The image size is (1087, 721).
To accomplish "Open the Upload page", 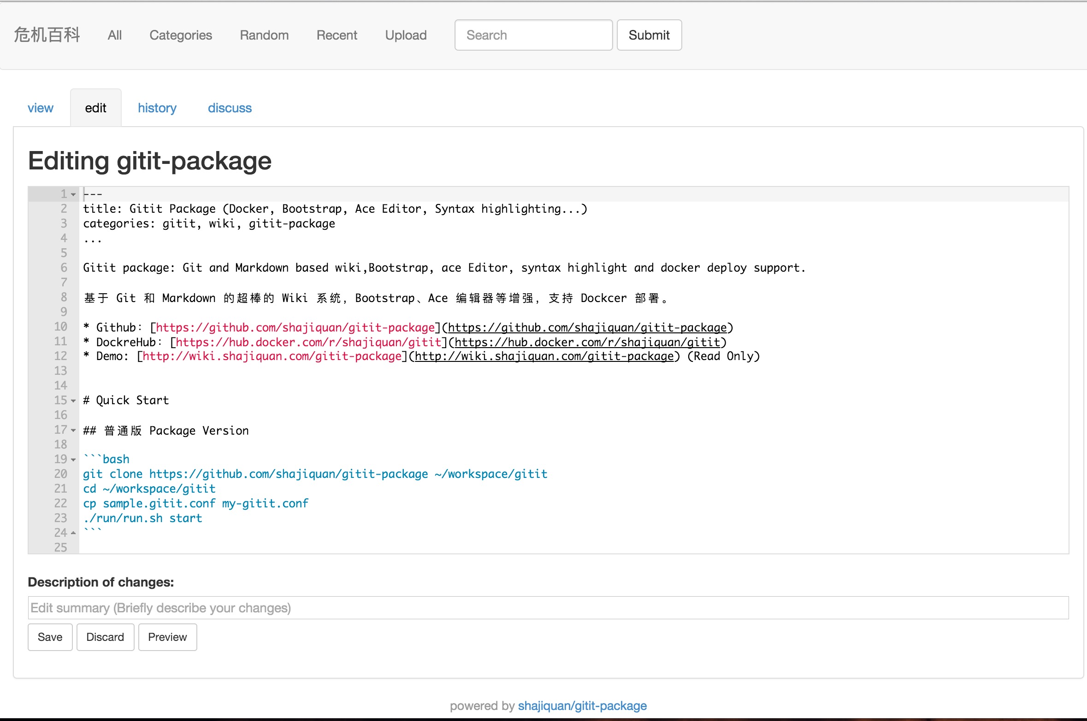I will [406, 35].
